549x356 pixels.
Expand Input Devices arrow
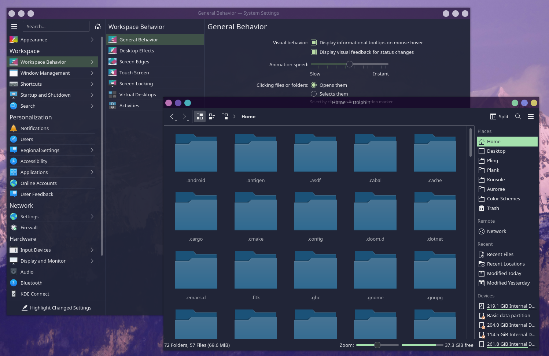pos(92,250)
